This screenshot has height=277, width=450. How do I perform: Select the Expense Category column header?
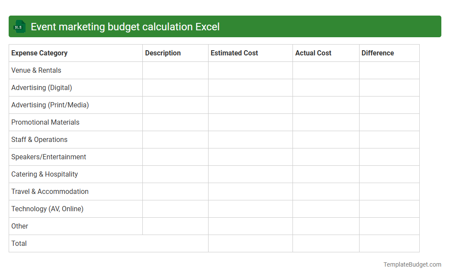click(39, 53)
